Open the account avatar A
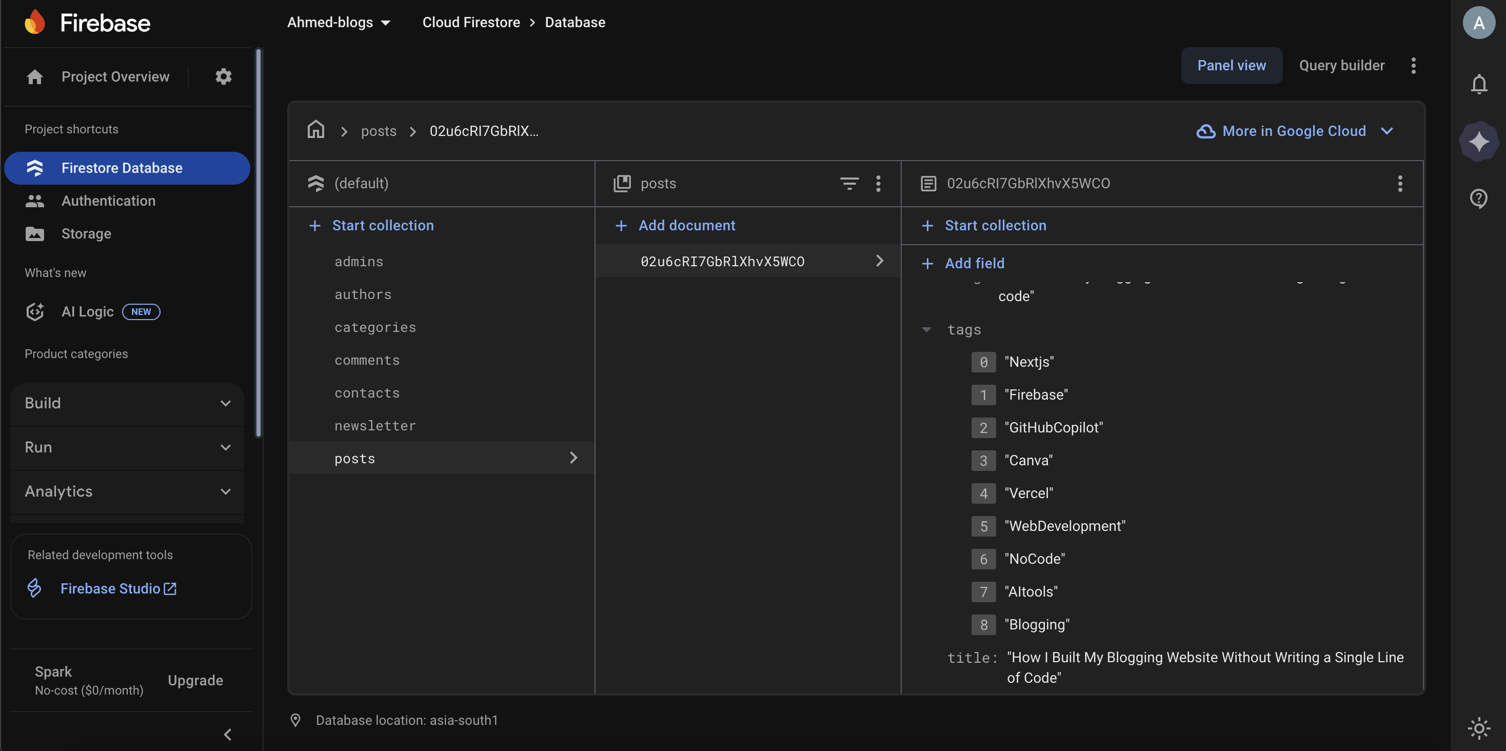 [1479, 23]
